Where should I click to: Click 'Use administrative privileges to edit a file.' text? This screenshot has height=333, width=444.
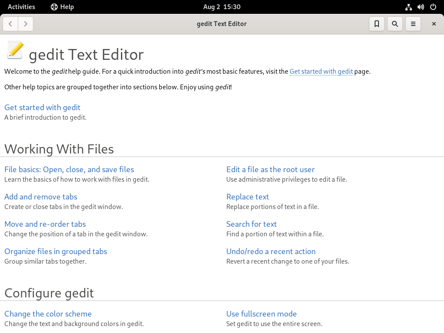coord(287,180)
